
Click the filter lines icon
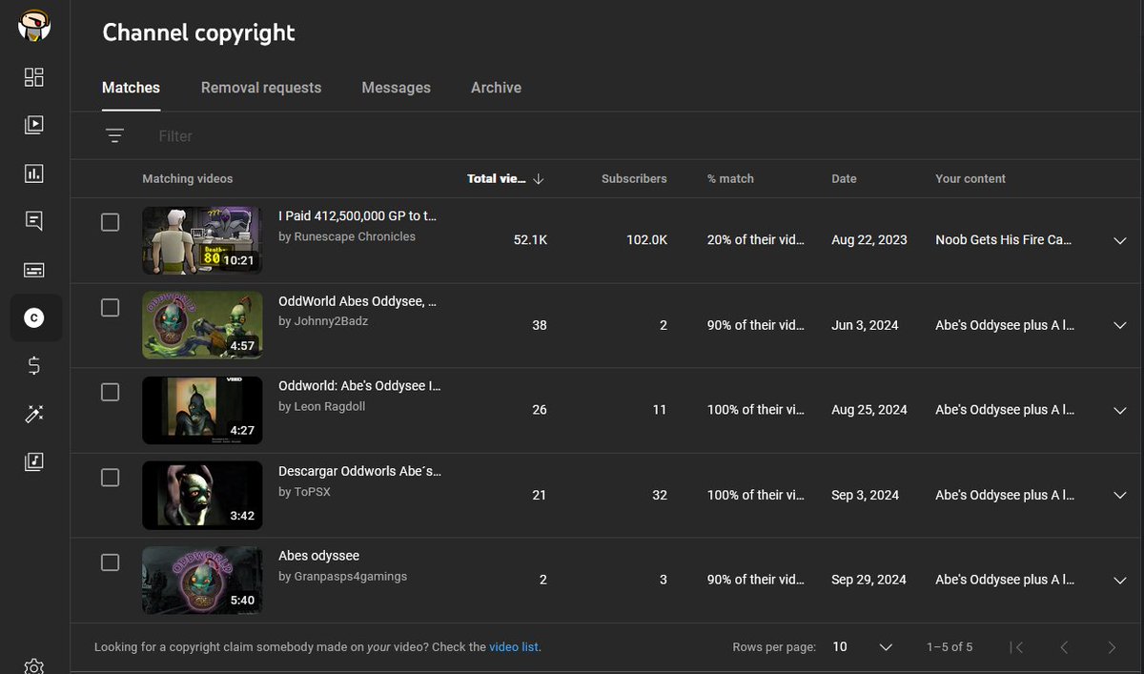(x=115, y=136)
